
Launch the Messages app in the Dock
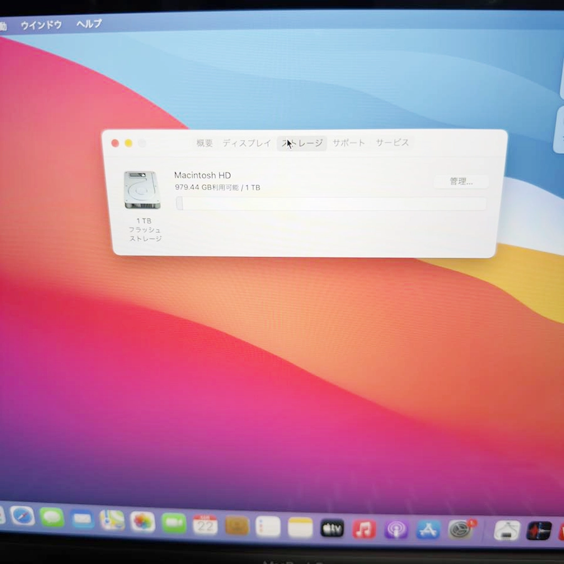tap(52, 518)
